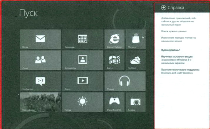Screen dimensions: 210x129
Task: Open the Weather (Погода) sun tile
Action: (83, 102)
